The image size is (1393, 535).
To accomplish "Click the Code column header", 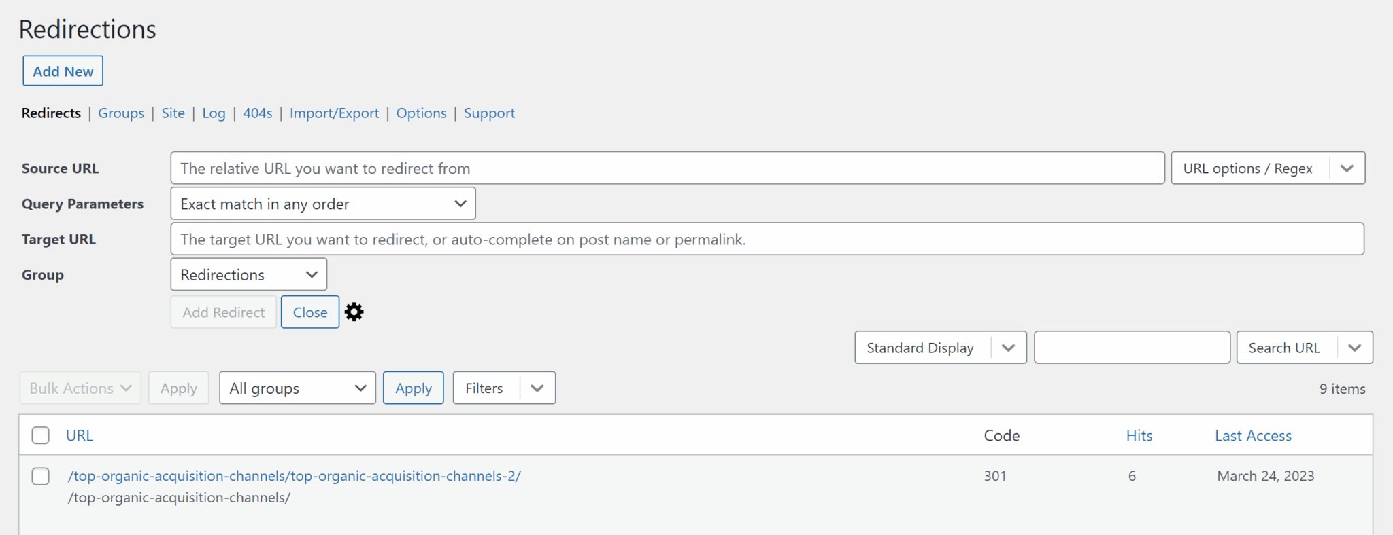I will pyautogui.click(x=1002, y=435).
